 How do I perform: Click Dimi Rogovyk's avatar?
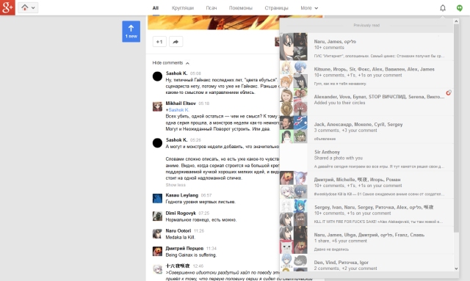point(157,216)
